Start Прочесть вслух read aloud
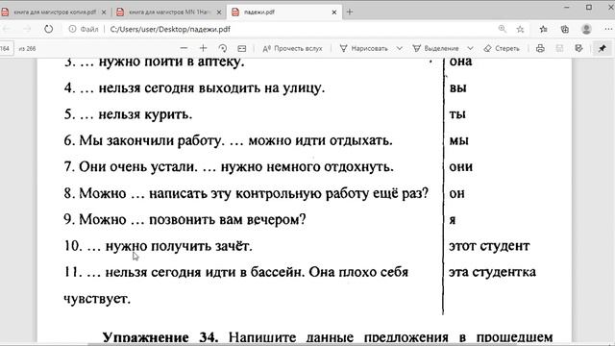This screenshot has height=346, width=615. click(292, 48)
